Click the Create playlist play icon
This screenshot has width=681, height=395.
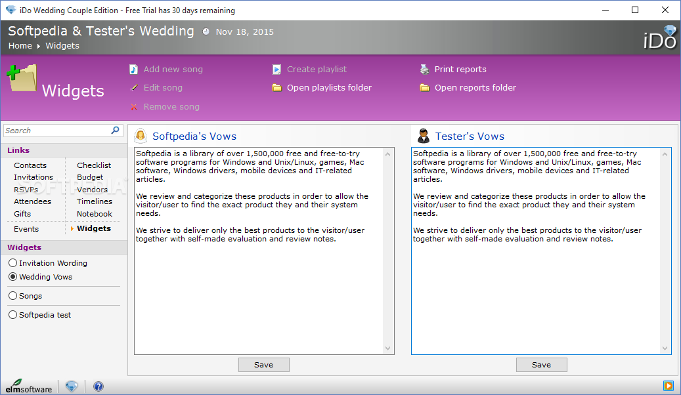(276, 70)
